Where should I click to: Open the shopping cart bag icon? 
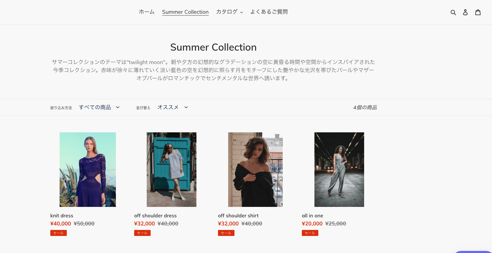(x=478, y=12)
